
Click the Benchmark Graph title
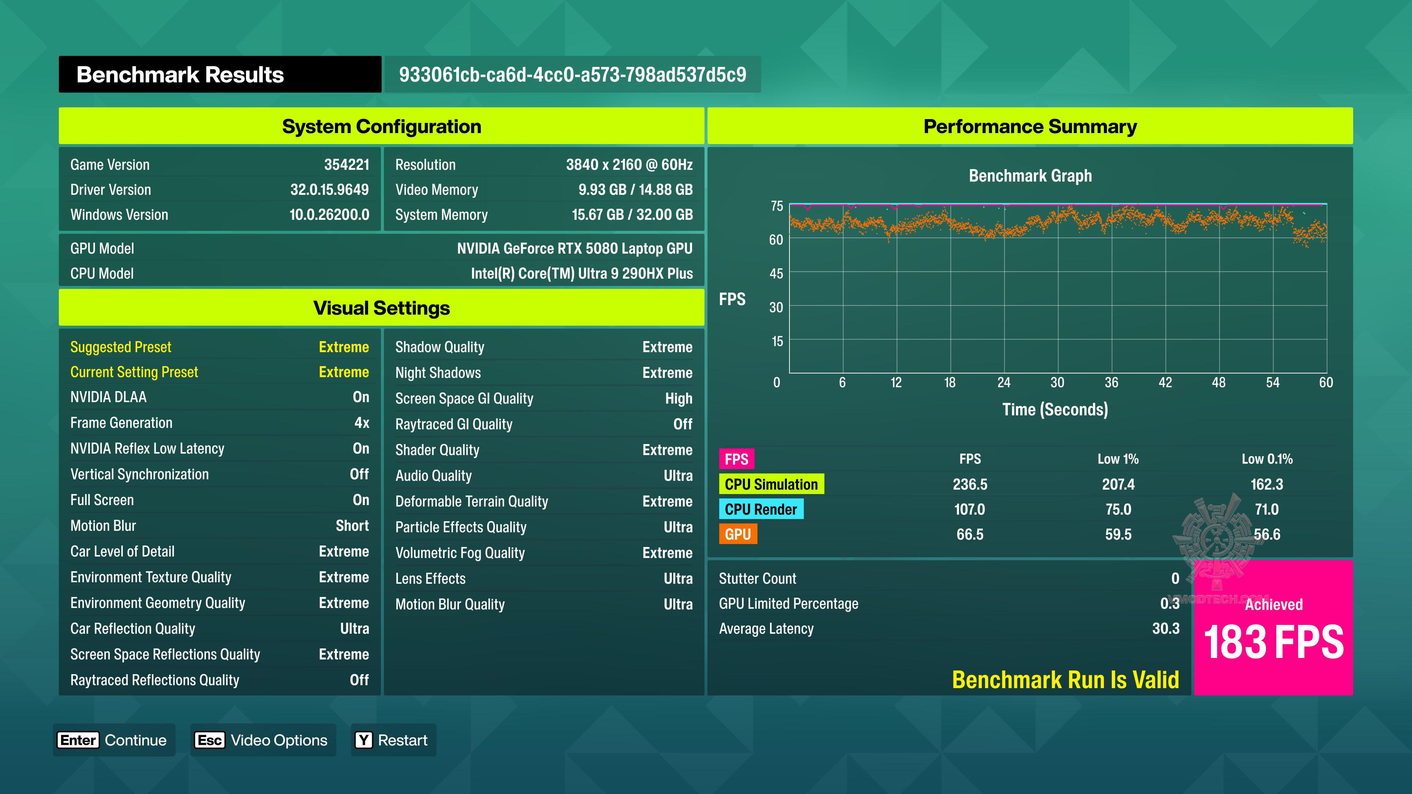point(1030,176)
